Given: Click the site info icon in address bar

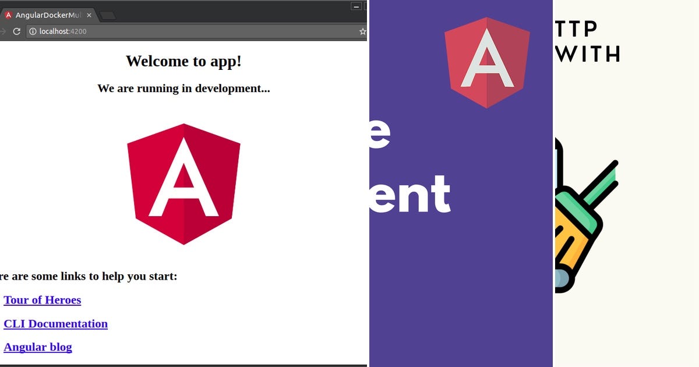Looking at the screenshot, I should (32, 31).
